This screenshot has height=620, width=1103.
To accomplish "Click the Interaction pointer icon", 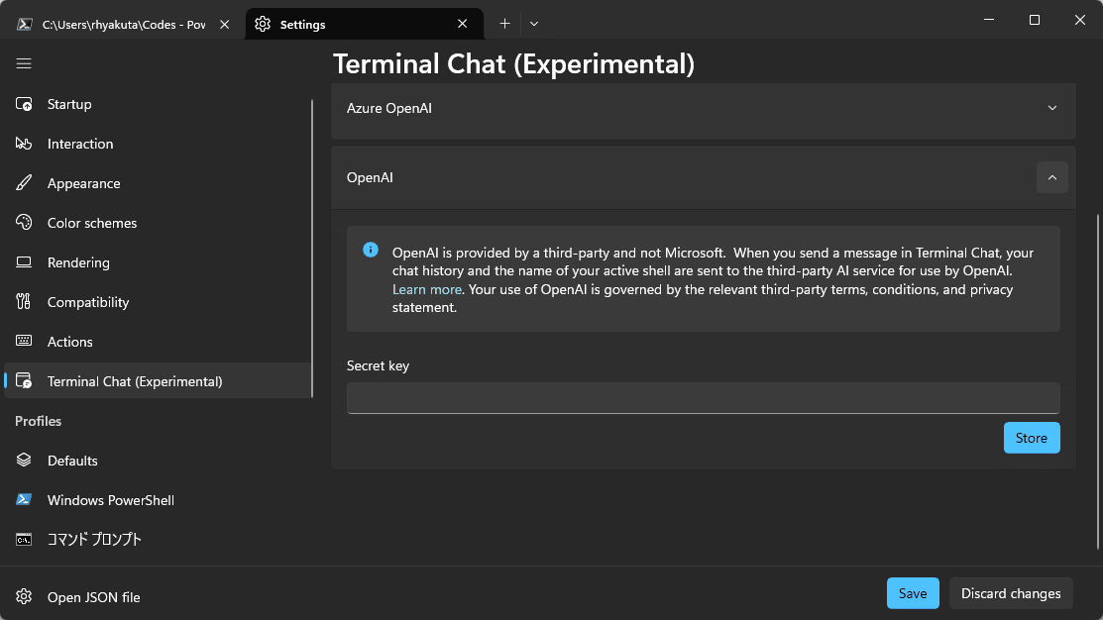I will click(x=23, y=144).
